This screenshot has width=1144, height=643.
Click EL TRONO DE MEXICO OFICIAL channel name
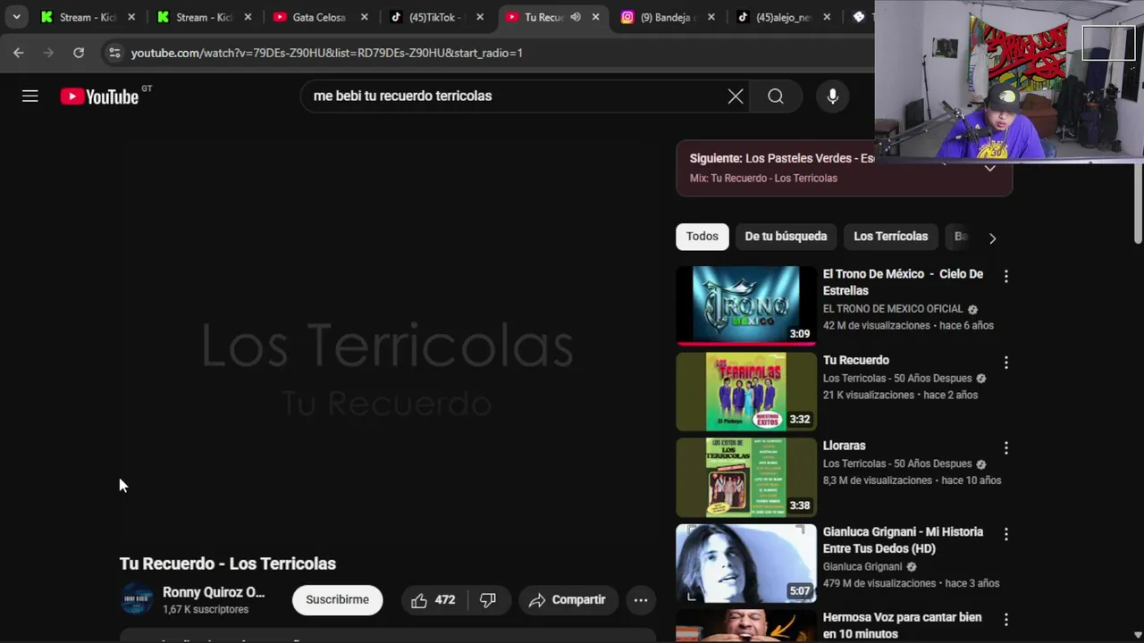pos(893,309)
